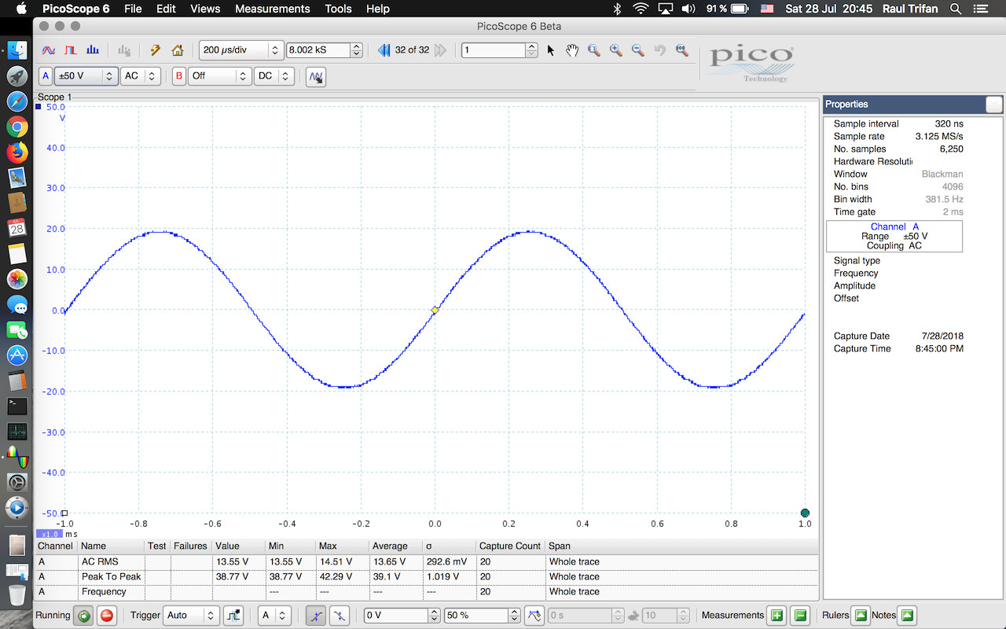
Task: Click the green time ruler handle
Action: tap(805, 513)
